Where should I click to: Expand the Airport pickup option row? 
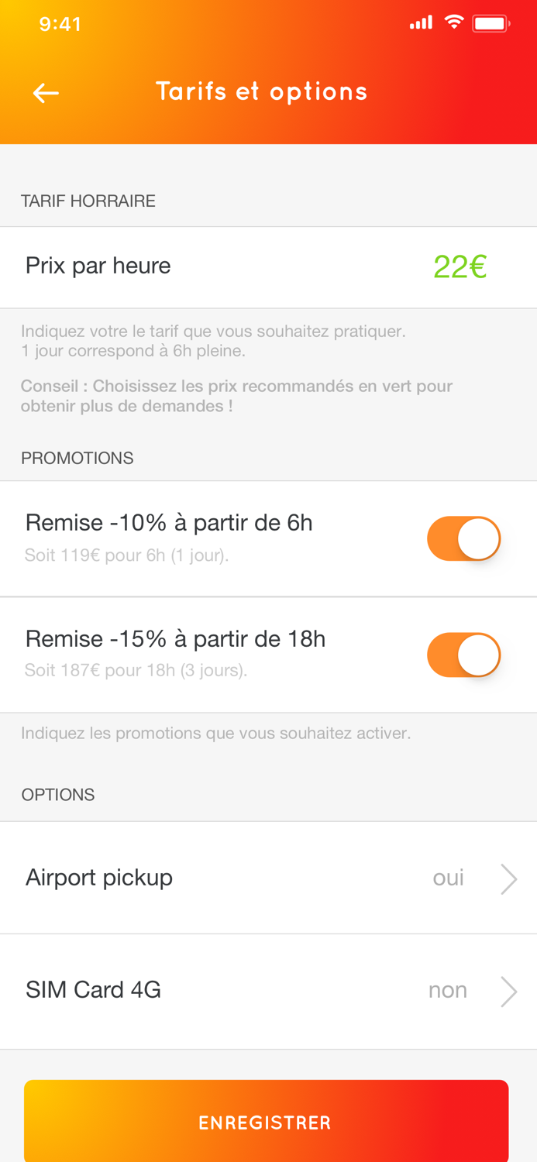click(268, 878)
